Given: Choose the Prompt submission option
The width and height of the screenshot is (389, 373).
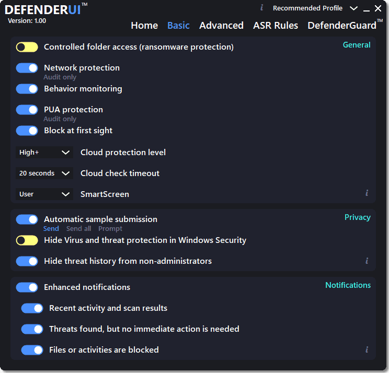Looking at the screenshot, I should coord(110,229).
